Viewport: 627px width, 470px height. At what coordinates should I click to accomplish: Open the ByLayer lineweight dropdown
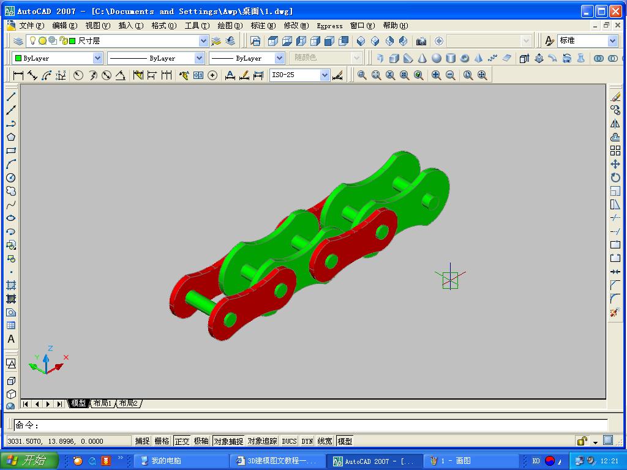pos(279,58)
